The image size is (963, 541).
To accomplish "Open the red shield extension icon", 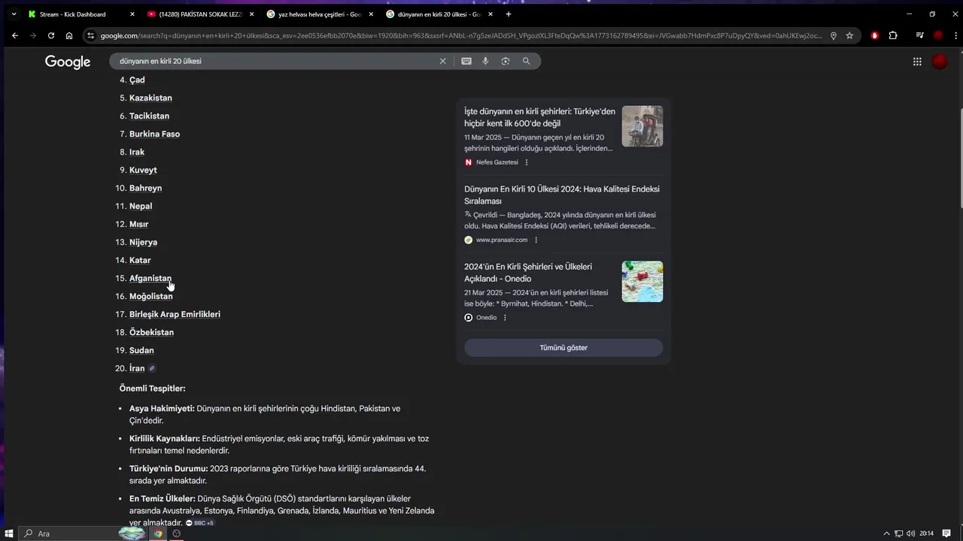I will tap(874, 35).
